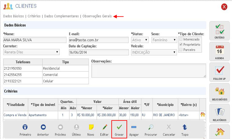Viewport: 232px width, 139px height.
Task: Check the Interessado client type box
Action: pos(181,39)
